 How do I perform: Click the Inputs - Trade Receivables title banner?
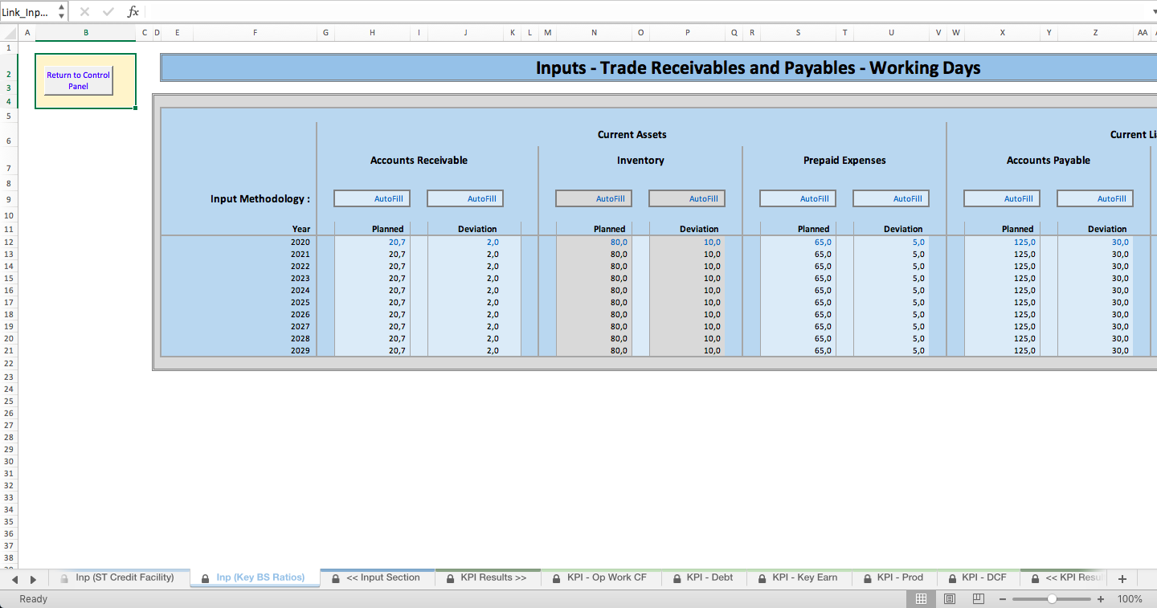pyautogui.click(x=659, y=67)
